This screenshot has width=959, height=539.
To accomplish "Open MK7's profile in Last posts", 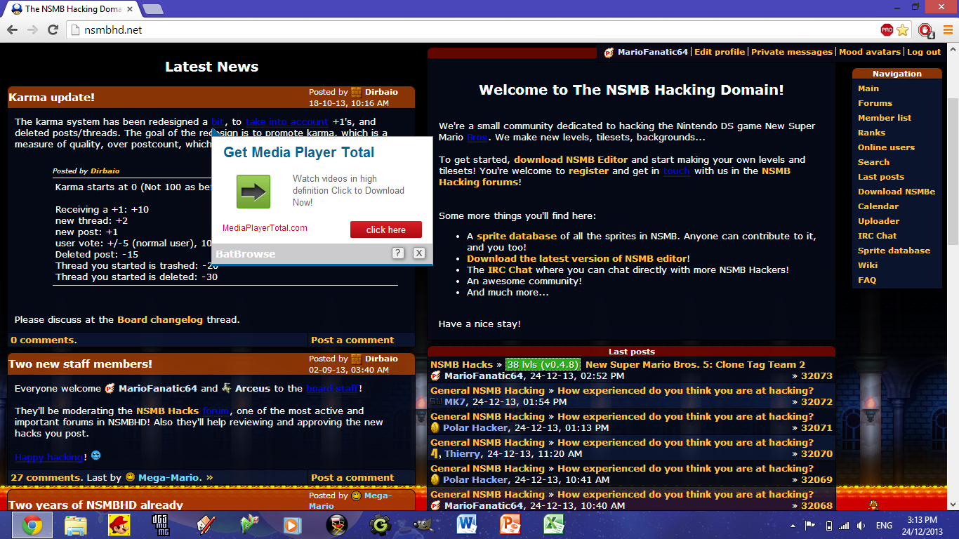I will coord(456,402).
